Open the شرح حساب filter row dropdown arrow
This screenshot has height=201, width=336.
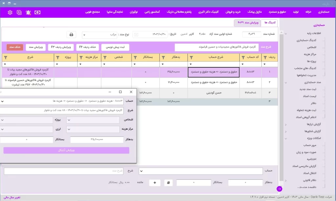(191, 64)
